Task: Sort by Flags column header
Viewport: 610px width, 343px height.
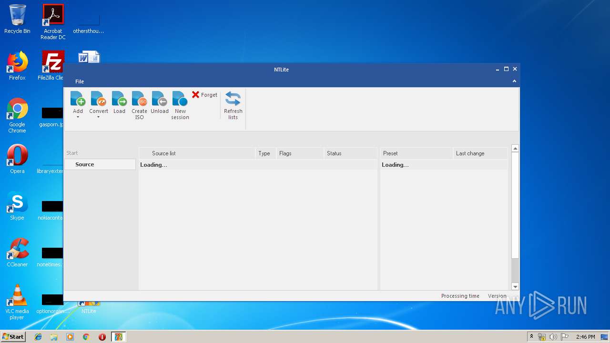Action: click(x=300, y=153)
